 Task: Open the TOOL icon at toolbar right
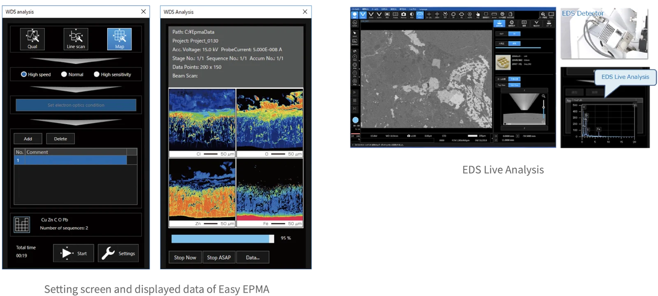point(551,15)
